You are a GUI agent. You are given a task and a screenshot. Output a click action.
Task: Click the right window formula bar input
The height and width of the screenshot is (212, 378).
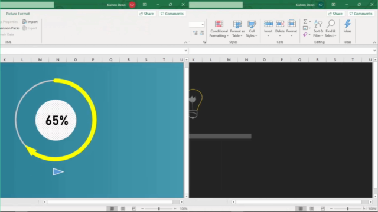pos(281,51)
